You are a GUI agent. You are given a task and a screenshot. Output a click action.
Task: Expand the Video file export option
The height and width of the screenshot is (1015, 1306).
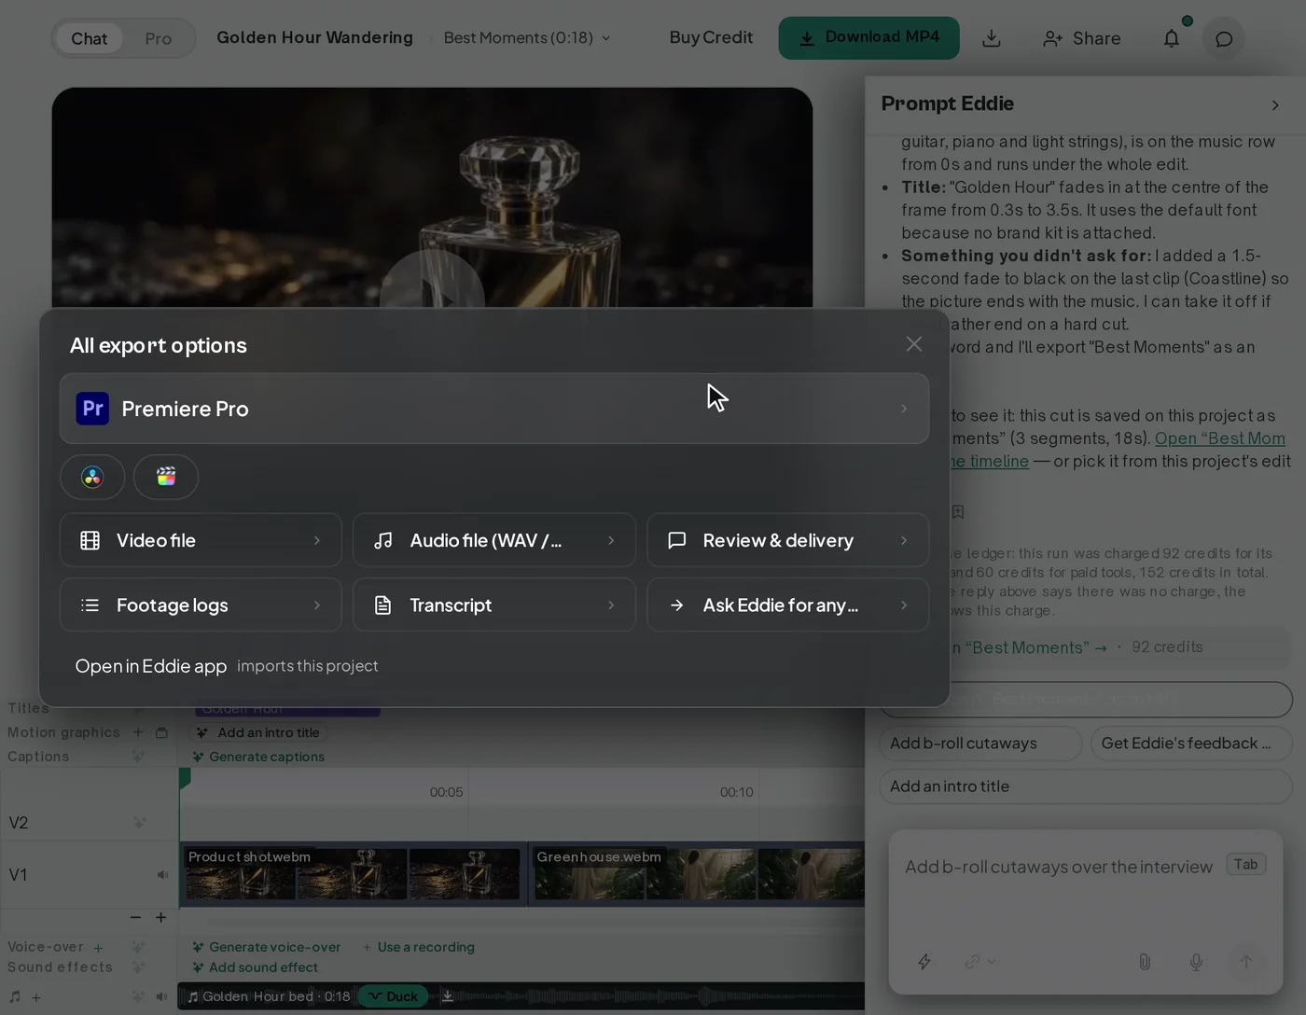201,540
